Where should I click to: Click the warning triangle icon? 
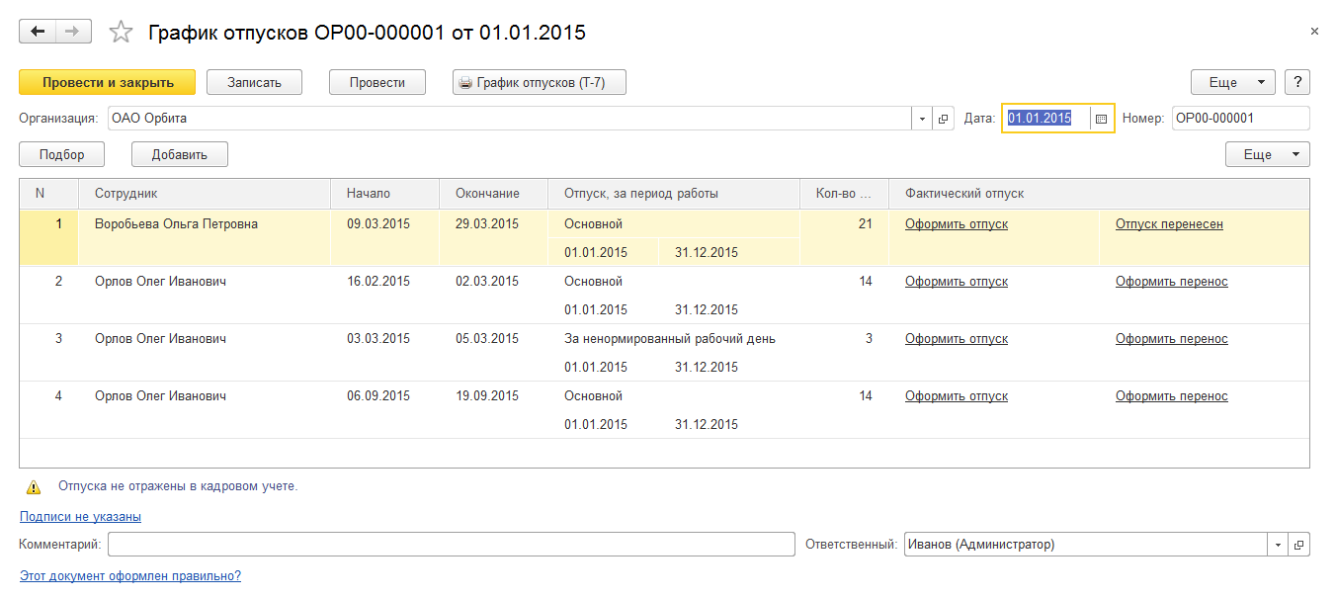(x=34, y=487)
